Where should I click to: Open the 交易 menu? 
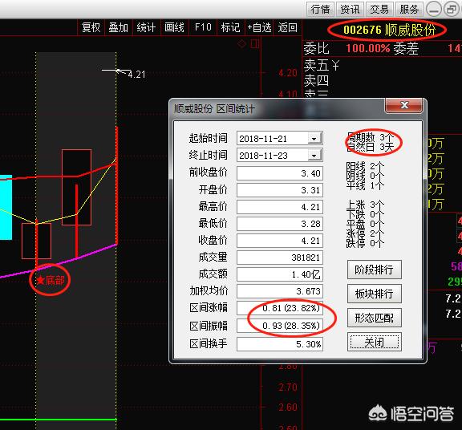click(x=379, y=9)
